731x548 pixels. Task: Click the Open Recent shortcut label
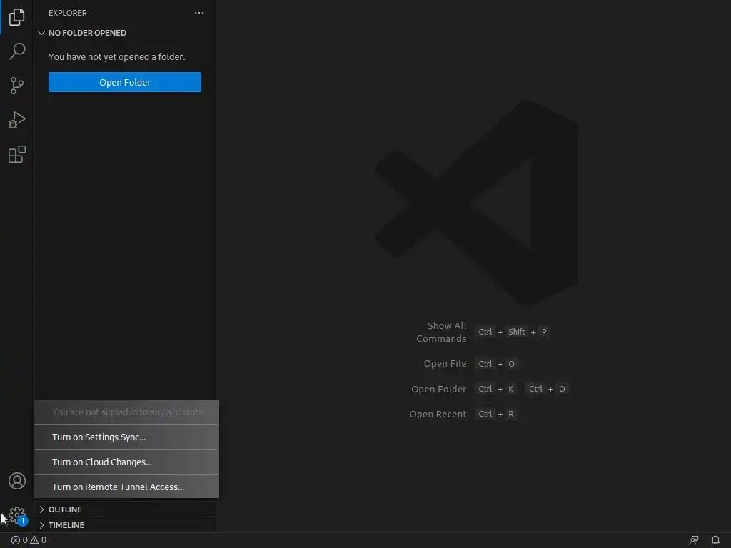click(x=438, y=415)
